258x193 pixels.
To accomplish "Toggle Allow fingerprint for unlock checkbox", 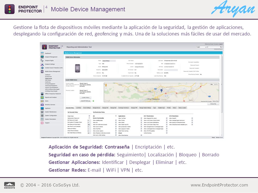I will tap(167, 118).
